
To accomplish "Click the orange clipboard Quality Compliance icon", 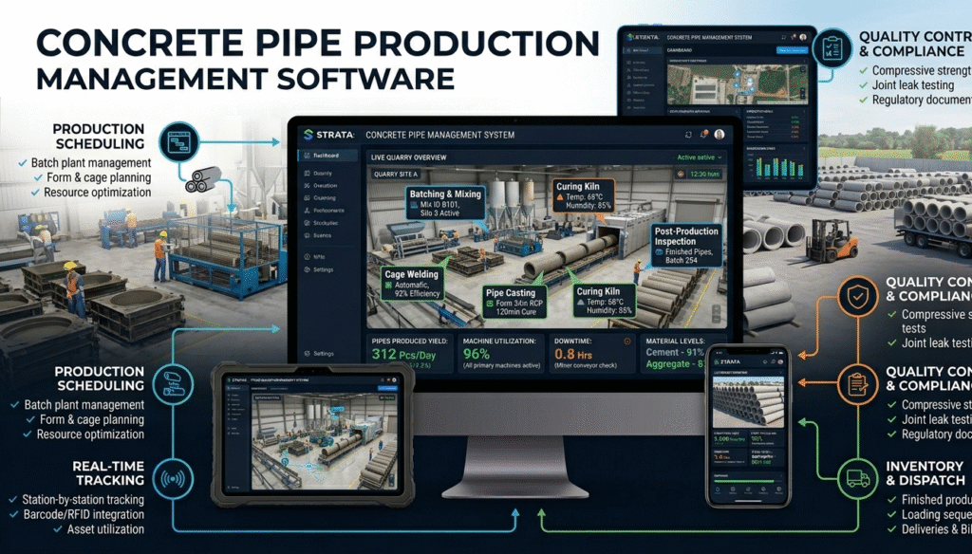I will click(858, 384).
